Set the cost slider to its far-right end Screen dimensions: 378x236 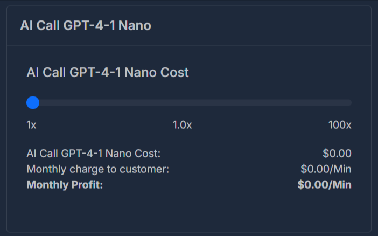coord(349,102)
